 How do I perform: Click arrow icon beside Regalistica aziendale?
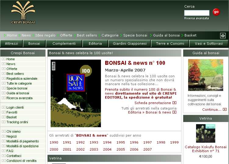pyautogui.click(x=4, y=78)
